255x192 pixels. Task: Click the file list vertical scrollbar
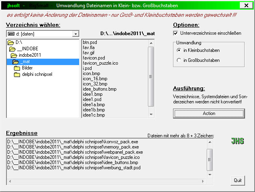[x=151, y=77]
